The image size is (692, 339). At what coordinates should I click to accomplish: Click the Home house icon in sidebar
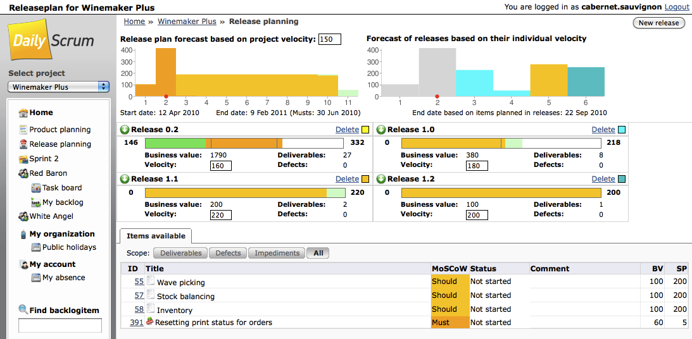pyautogui.click(x=23, y=113)
